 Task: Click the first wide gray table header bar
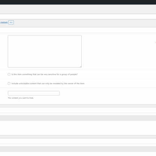[x=78, y=118]
